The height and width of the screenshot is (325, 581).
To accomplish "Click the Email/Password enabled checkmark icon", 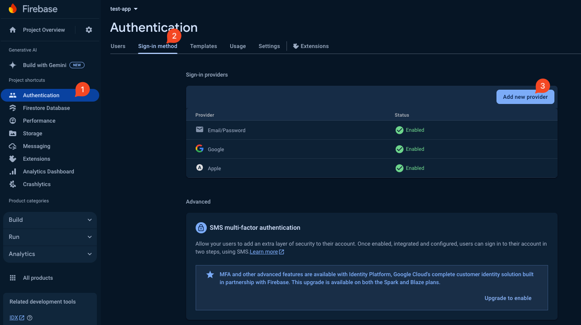I will tap(399, 130).
